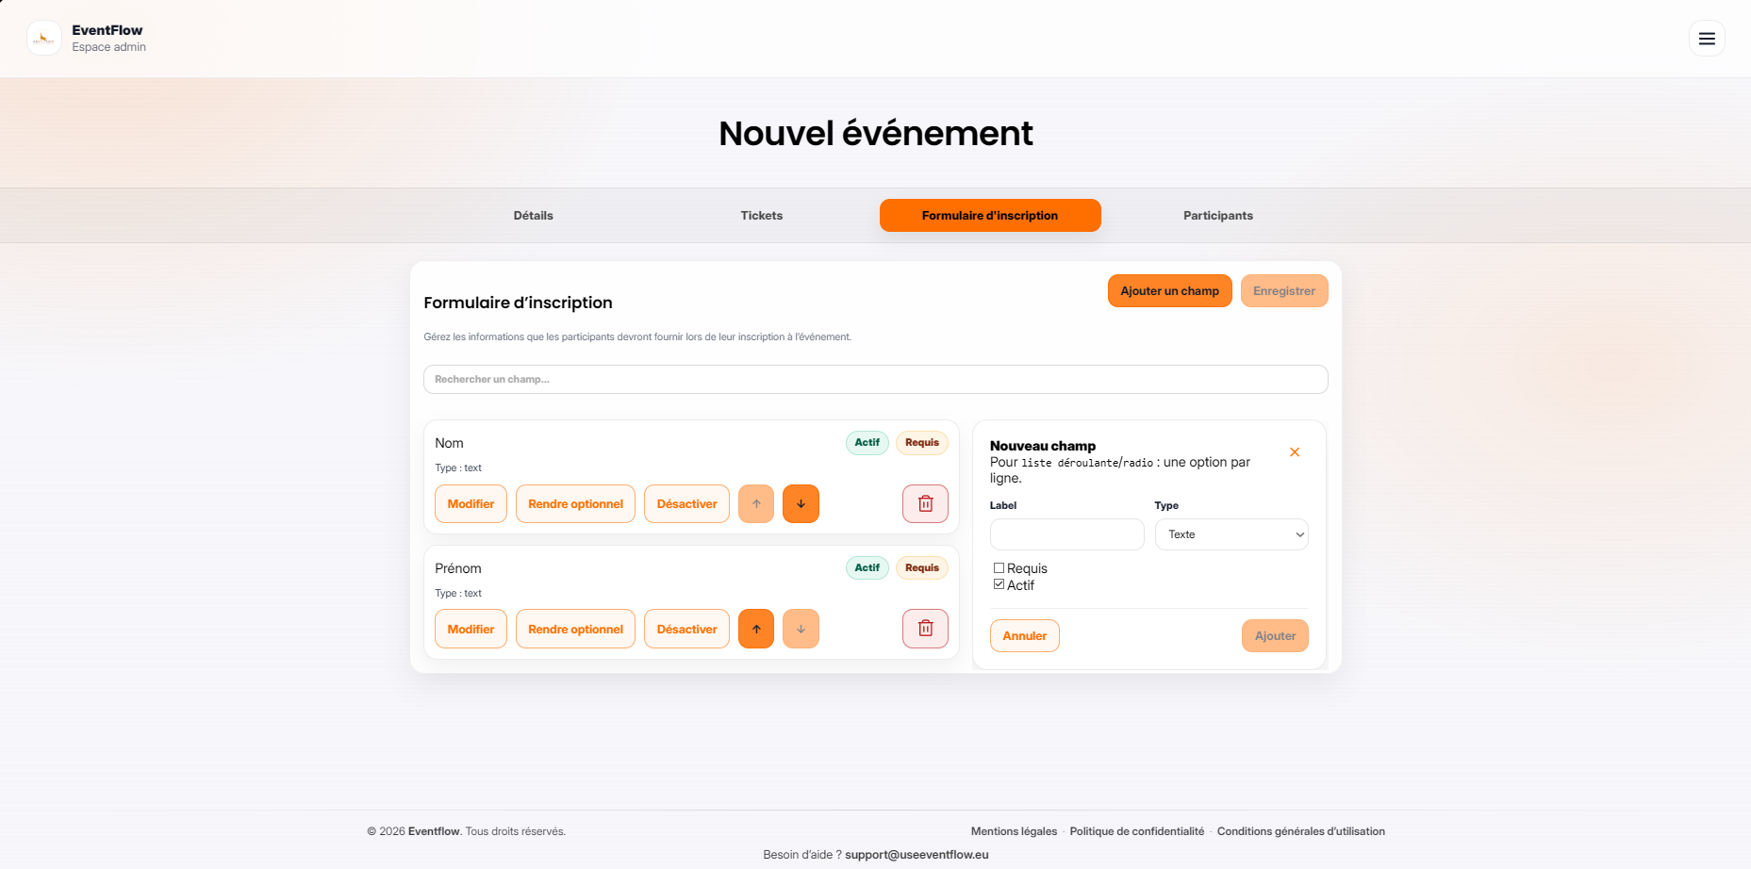Click the Rechercher un champ search field
Viewport: 1751px width, 869px height.
[x=875, y=379]
